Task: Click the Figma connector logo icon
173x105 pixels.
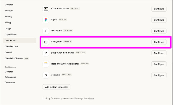Action: pyautogui.click(x=46, y=20)
